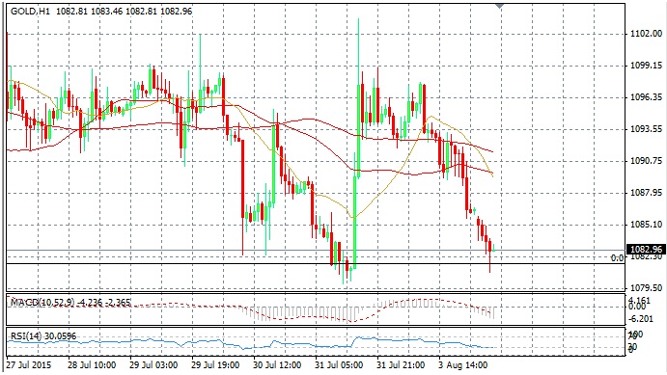The width and height of the screenshot is (667, 375).
Task: Click the 27 Jul 2015 date label
Action: click(x=29, y=365)
